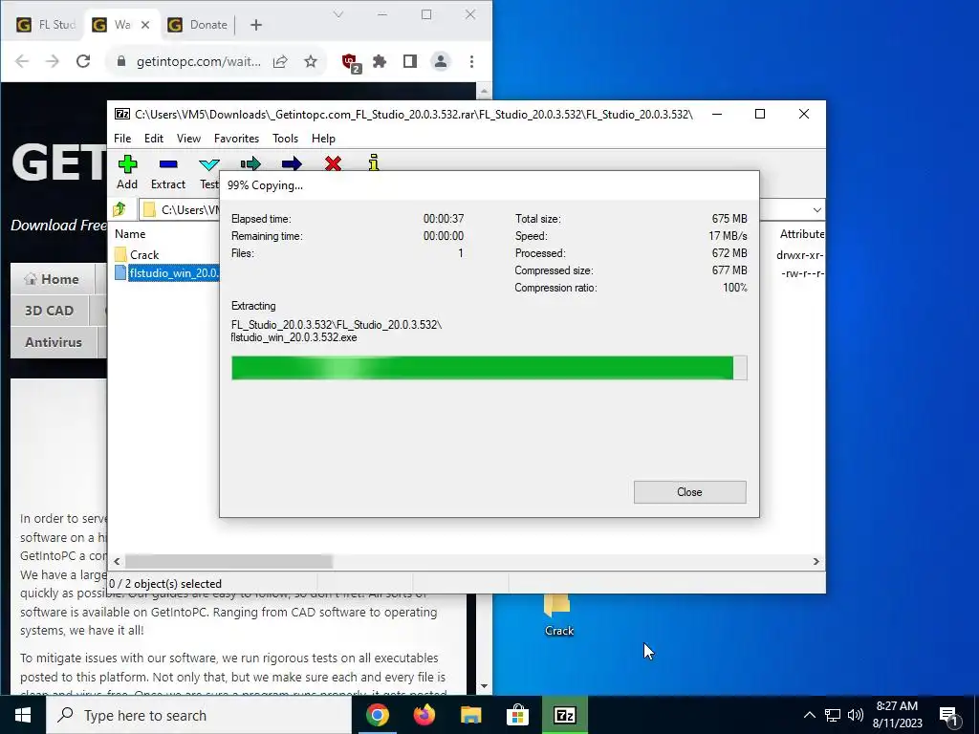Open the Favorites menu in 7-Zip

coord(236,138)
